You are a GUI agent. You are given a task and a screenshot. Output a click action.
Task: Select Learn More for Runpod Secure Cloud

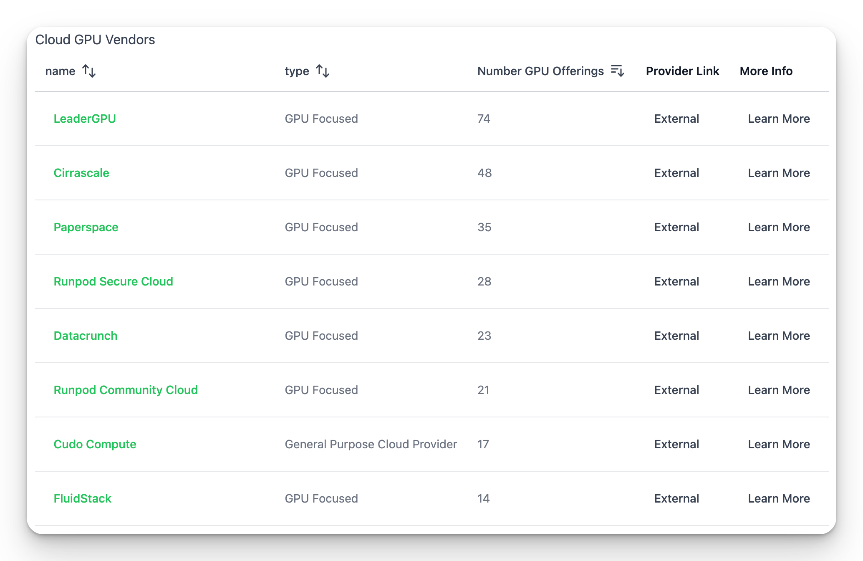(779, 281)
